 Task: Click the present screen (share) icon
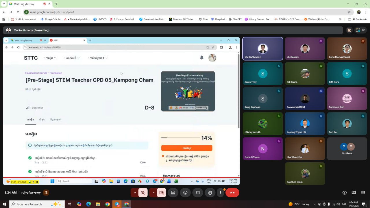click(173, 193)
